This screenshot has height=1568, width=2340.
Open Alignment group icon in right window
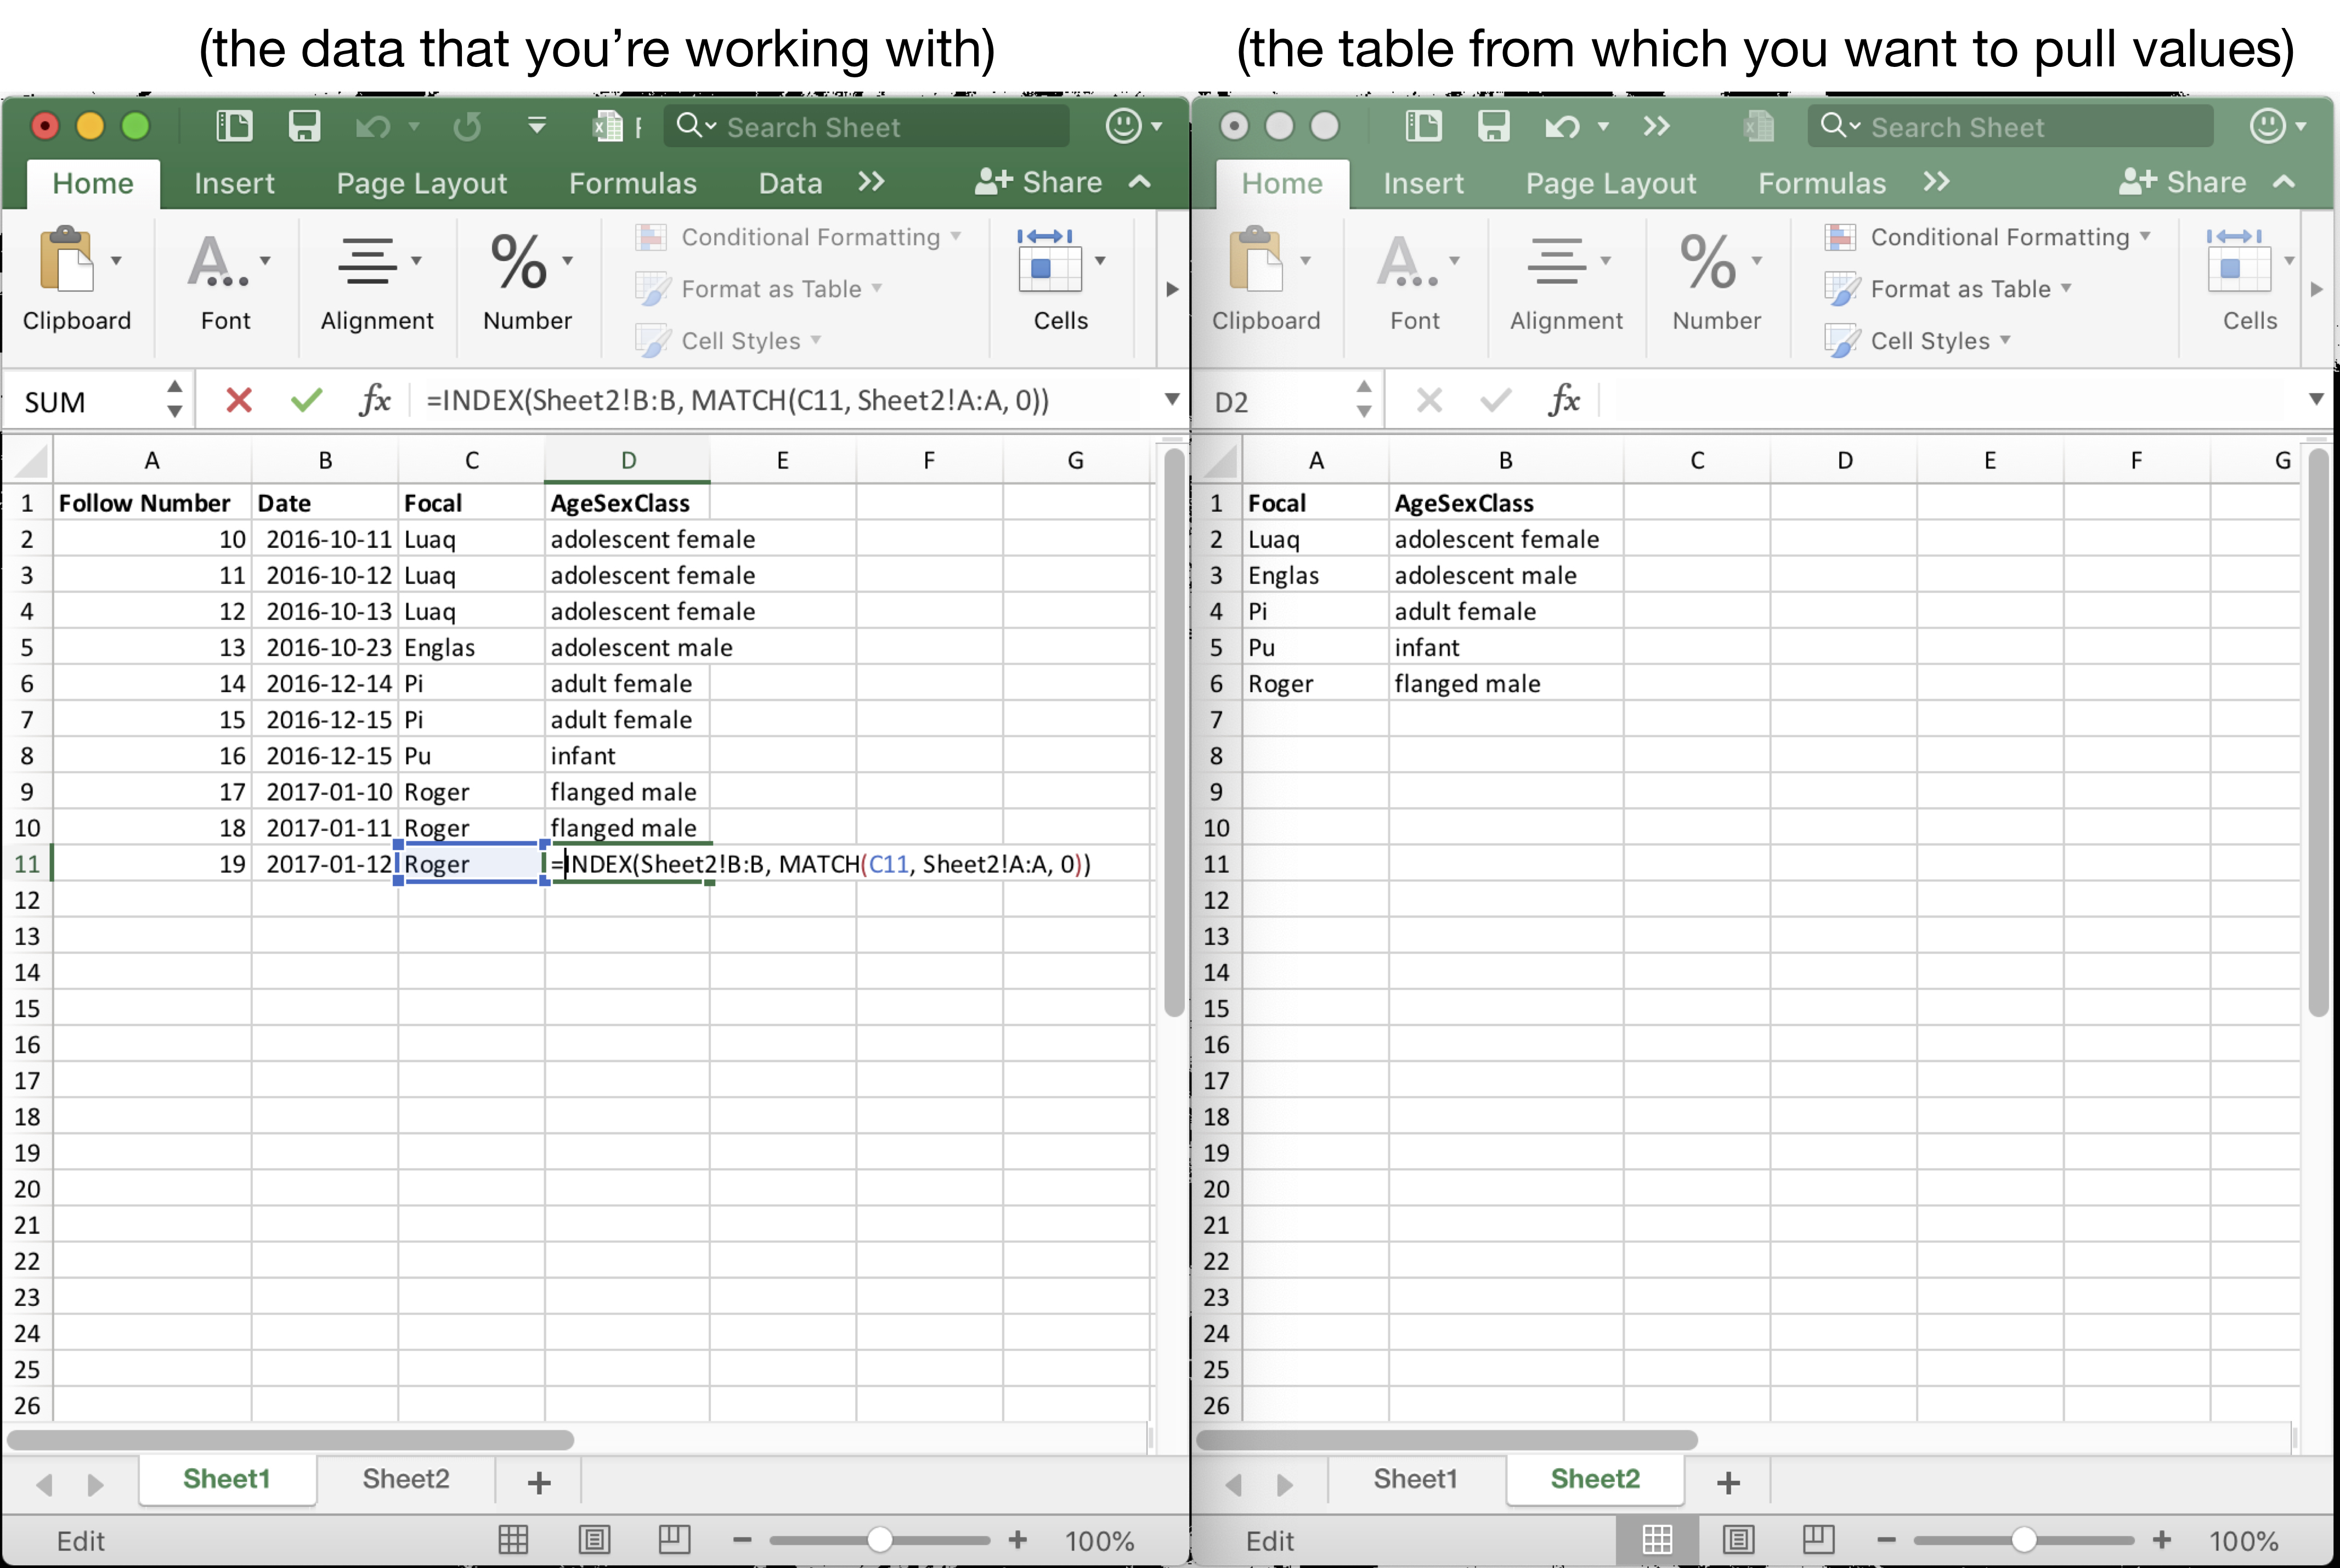[x=1556, y=261]
